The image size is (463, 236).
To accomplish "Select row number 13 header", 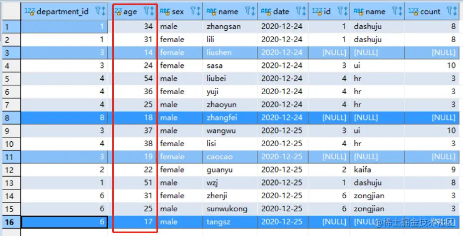I will [11, 182].
